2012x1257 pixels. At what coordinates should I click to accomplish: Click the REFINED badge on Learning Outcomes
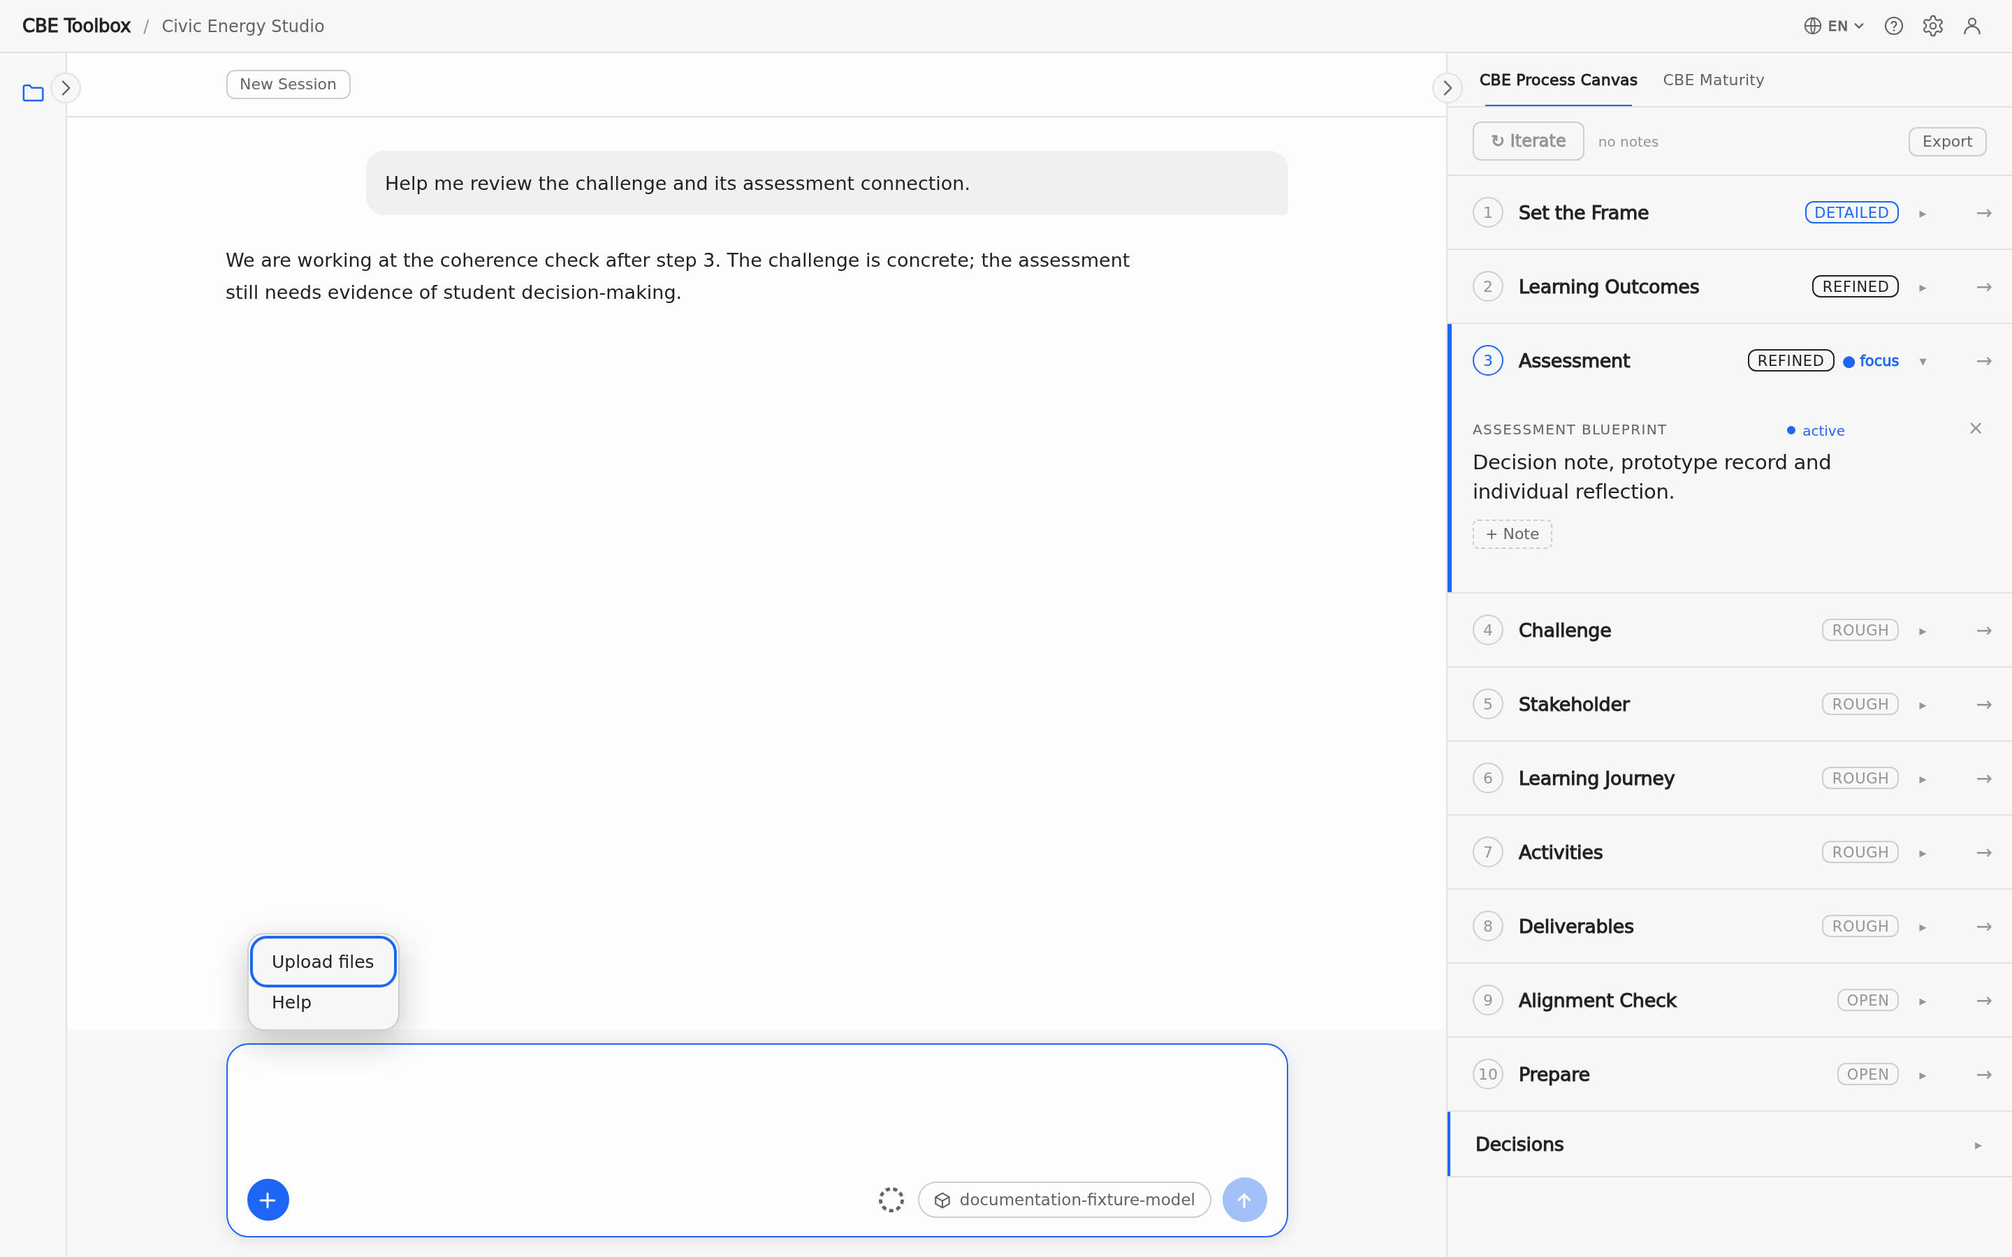point(1855,287)
